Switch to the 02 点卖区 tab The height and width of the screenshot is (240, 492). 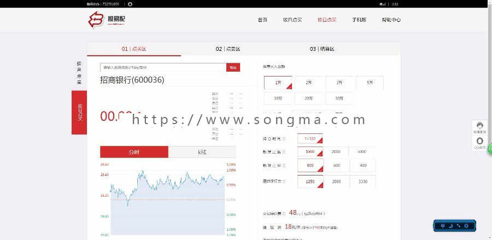point(228,49)
